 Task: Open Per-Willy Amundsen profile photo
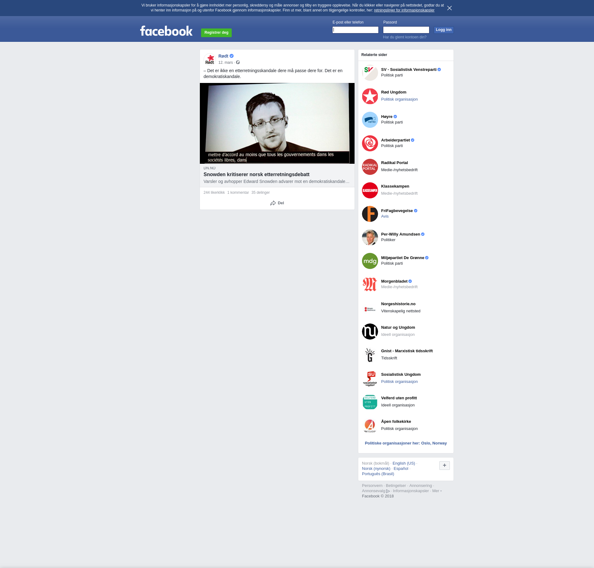point(370,237)
